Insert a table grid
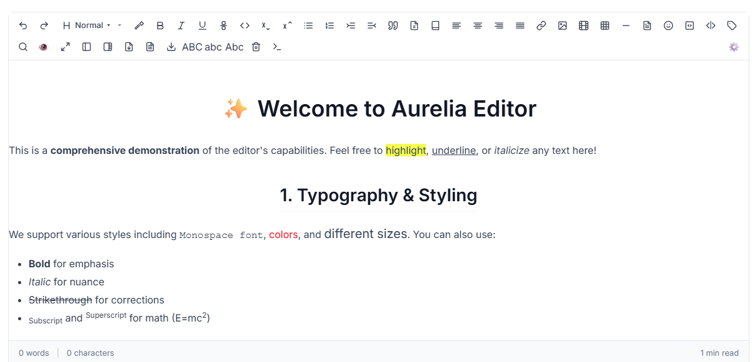 click(x=605, y=26)
